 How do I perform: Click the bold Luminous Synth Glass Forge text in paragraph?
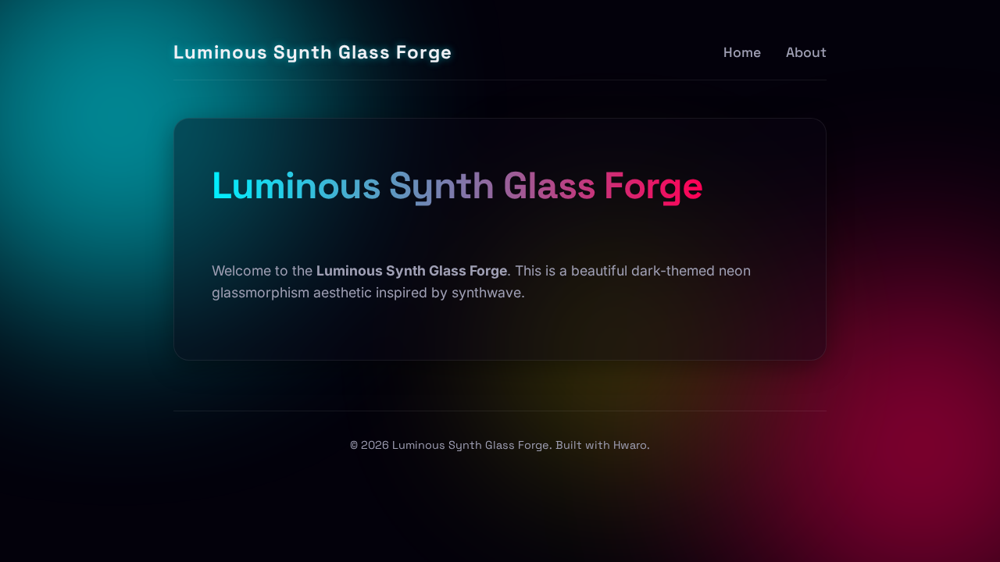tap(412, 271)
